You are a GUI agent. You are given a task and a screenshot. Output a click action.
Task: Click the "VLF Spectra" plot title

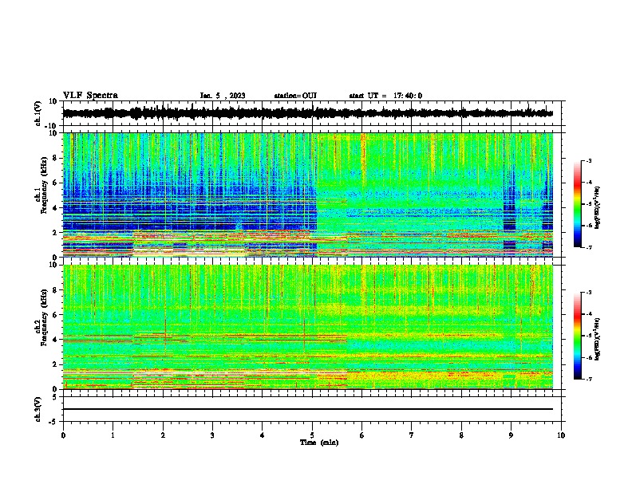tap(90, 96)
